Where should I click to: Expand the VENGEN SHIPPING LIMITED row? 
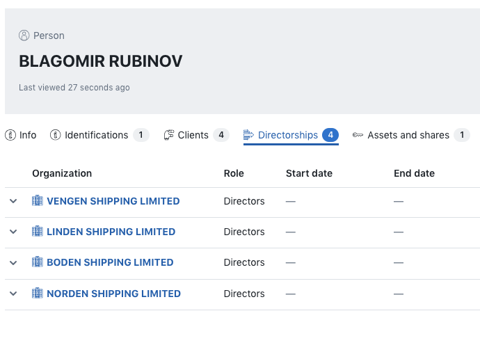point(13,201)
